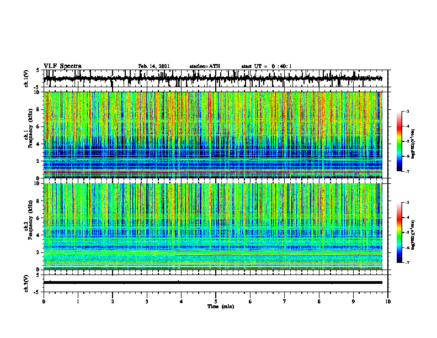Click the -7 tick on ch.1 colorbar
The width and height of the screenshot is (437, 338).
(407, 171)
